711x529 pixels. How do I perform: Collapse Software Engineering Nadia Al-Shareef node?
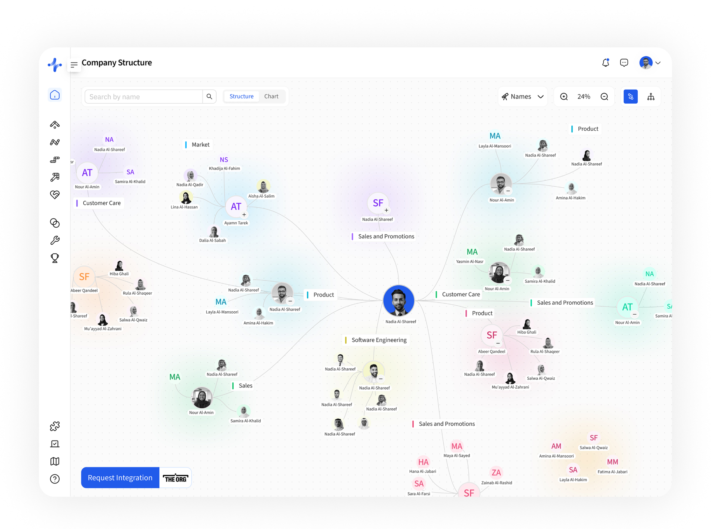pos(381,379)
